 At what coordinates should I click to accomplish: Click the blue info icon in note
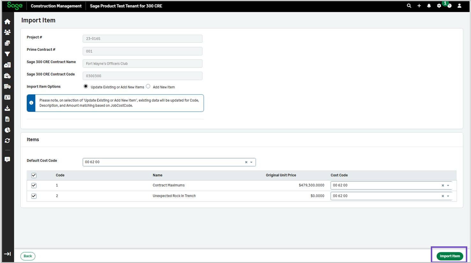(x=31, y=103)
